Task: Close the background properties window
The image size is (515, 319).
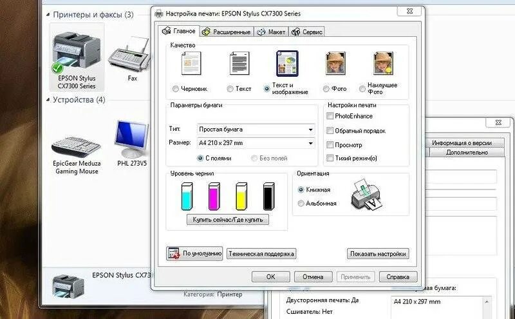Action: click(498, 122)
